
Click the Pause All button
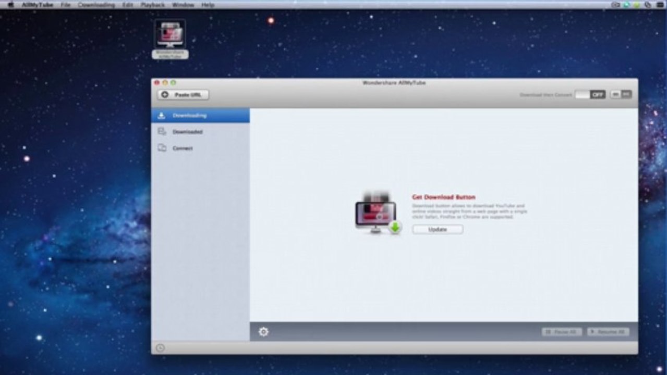click(562, 332)
